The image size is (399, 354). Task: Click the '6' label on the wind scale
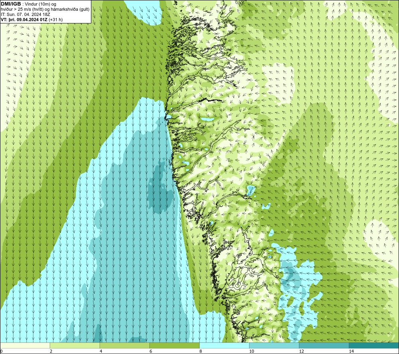pos(151,352)
